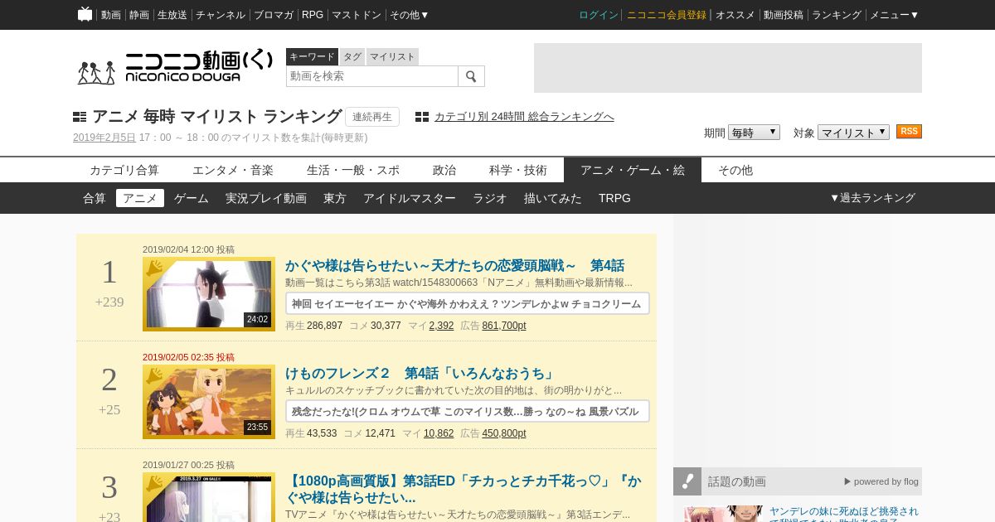Open マストドン in top navigation
Screen dimensions: 995x522
click(x=357, y=15)
